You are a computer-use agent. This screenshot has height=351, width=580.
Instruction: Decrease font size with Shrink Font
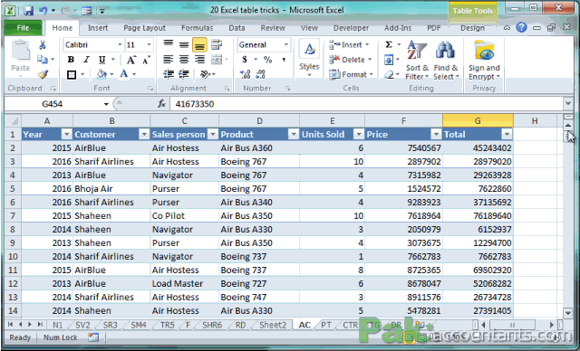click(147, 60)
